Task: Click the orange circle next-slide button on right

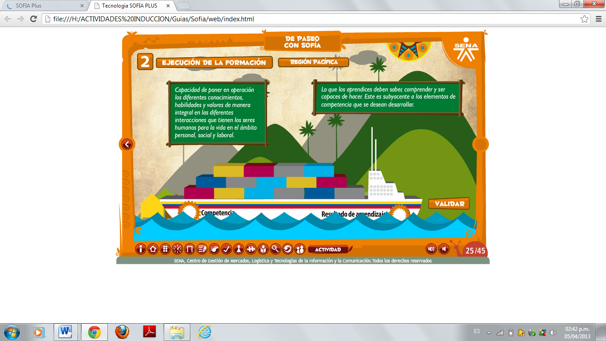Action: coord(480,144)
